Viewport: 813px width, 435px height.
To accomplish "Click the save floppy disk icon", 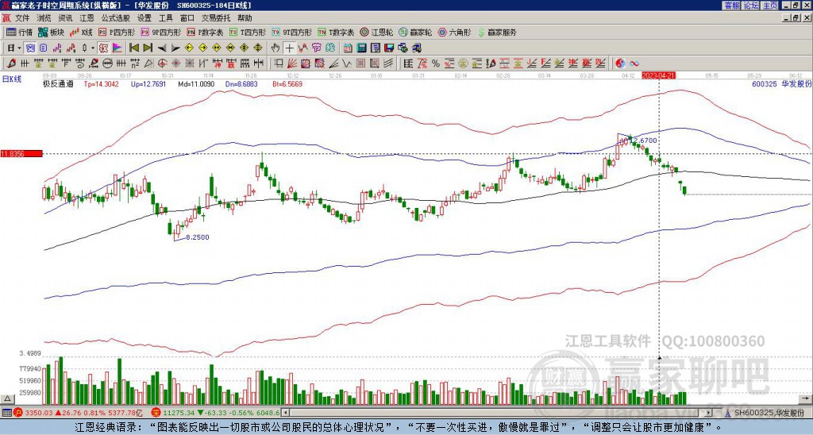I will 389,48.
